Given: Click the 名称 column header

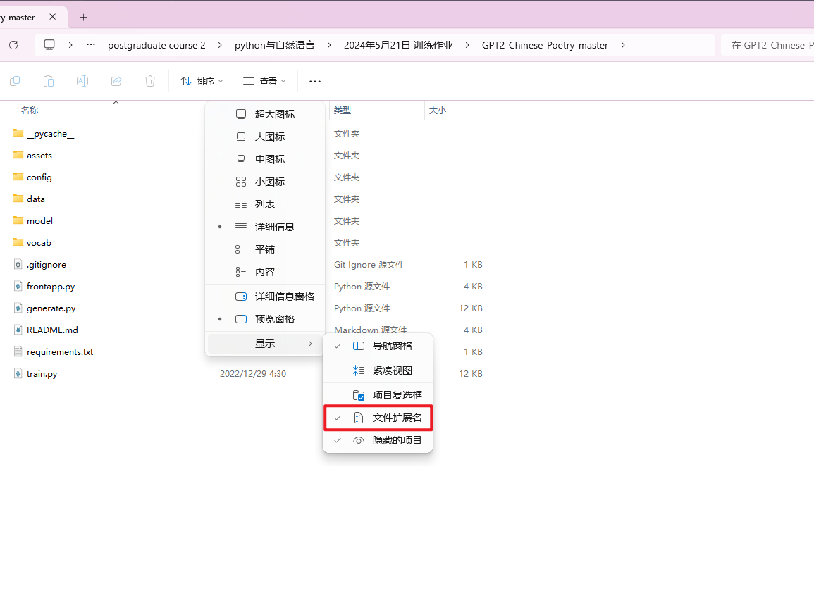Looking at the screenshot, I should [x=30, y=111].
